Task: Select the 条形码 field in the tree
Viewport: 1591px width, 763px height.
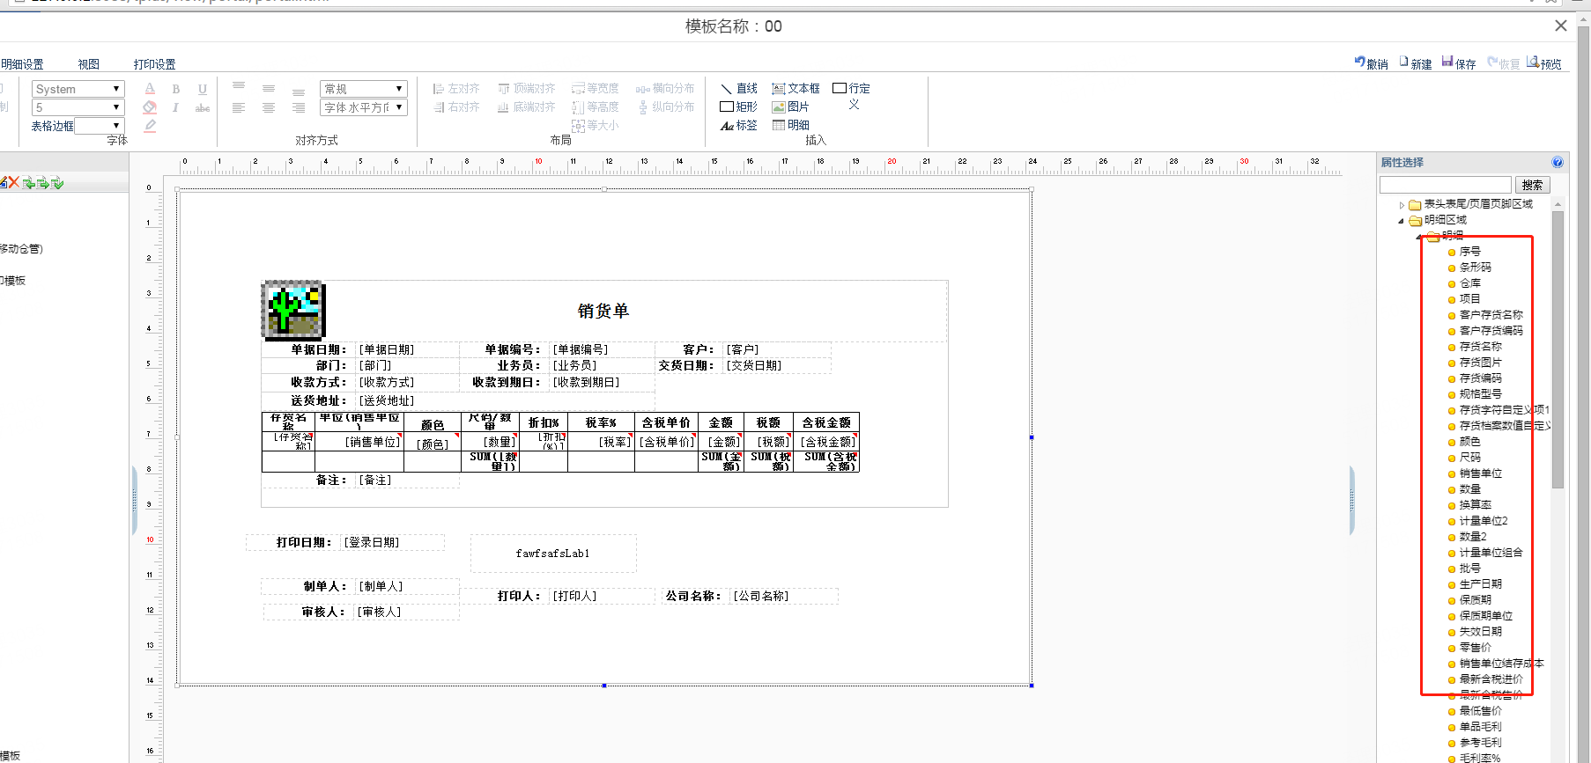Action: [x=1475, y=268]
